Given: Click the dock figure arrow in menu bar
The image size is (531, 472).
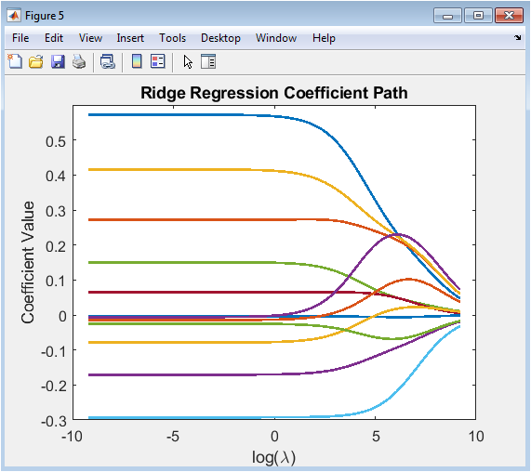Looking at the screenshot, I should tap(518, 38).
